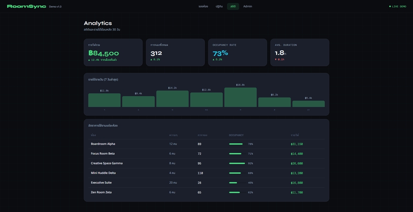Image resolution: width=413 pixels, height=212 pixels.
Task: Select the active สถิติ tab
Action: click(233, 6)
